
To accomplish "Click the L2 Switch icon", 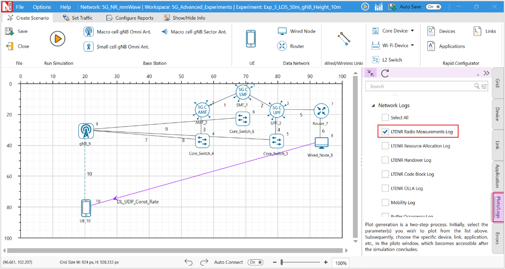I will coord(376,60).
